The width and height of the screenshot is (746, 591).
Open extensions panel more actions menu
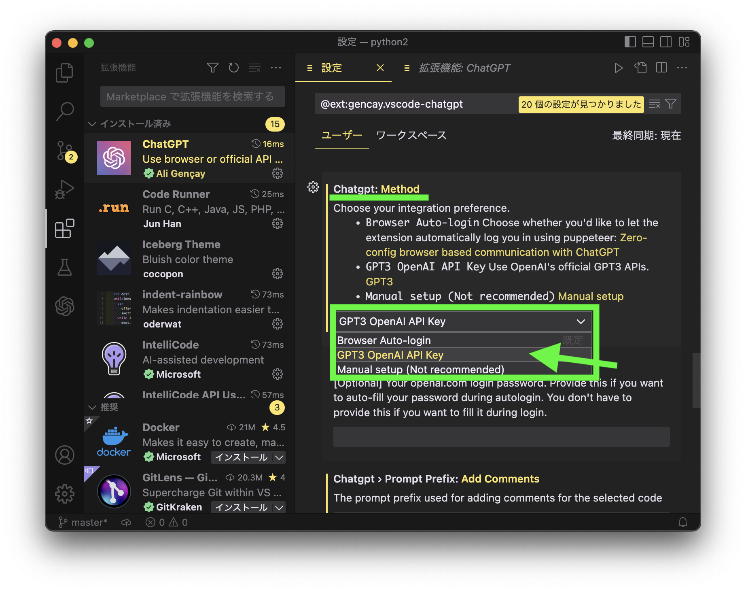tap(276, 68)
